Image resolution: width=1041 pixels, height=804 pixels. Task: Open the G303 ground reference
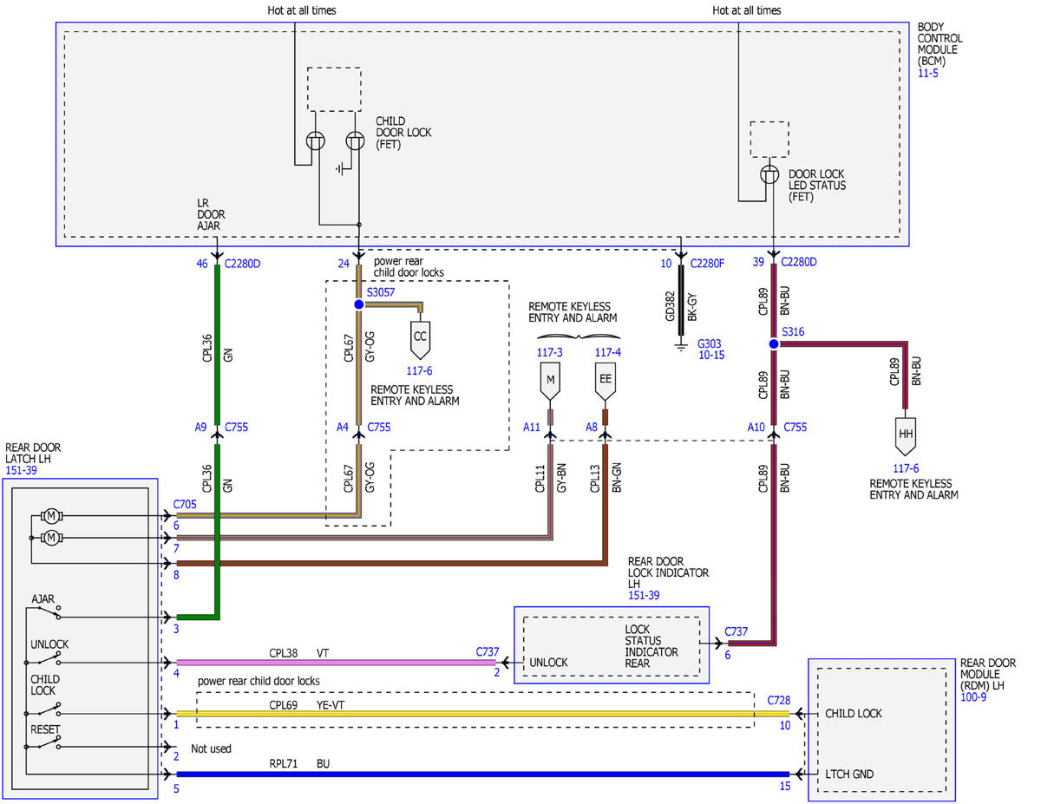point(710,343)
